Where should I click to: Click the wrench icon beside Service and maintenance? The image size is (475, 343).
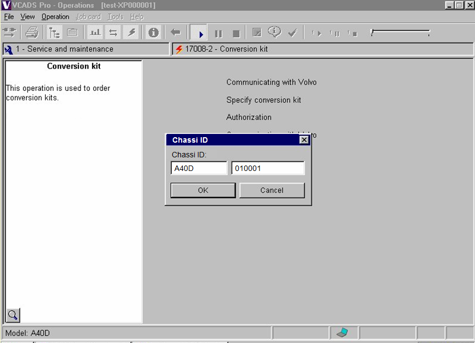click(9, 50)
